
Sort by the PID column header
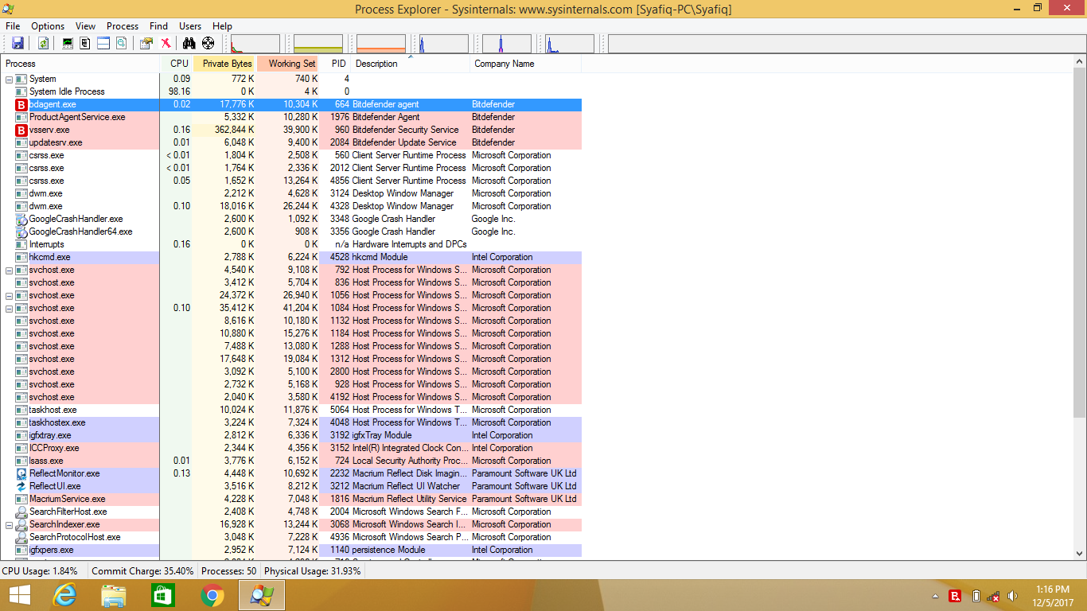click(336, 64)
